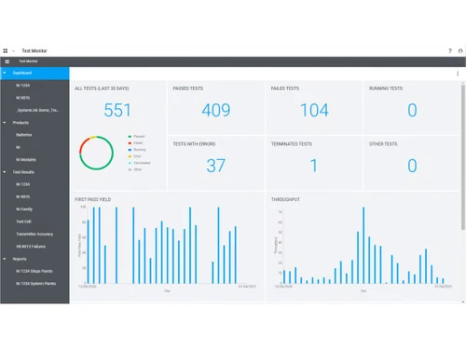
Task: Collapse the Products tree section
Action: coord(5,123)
